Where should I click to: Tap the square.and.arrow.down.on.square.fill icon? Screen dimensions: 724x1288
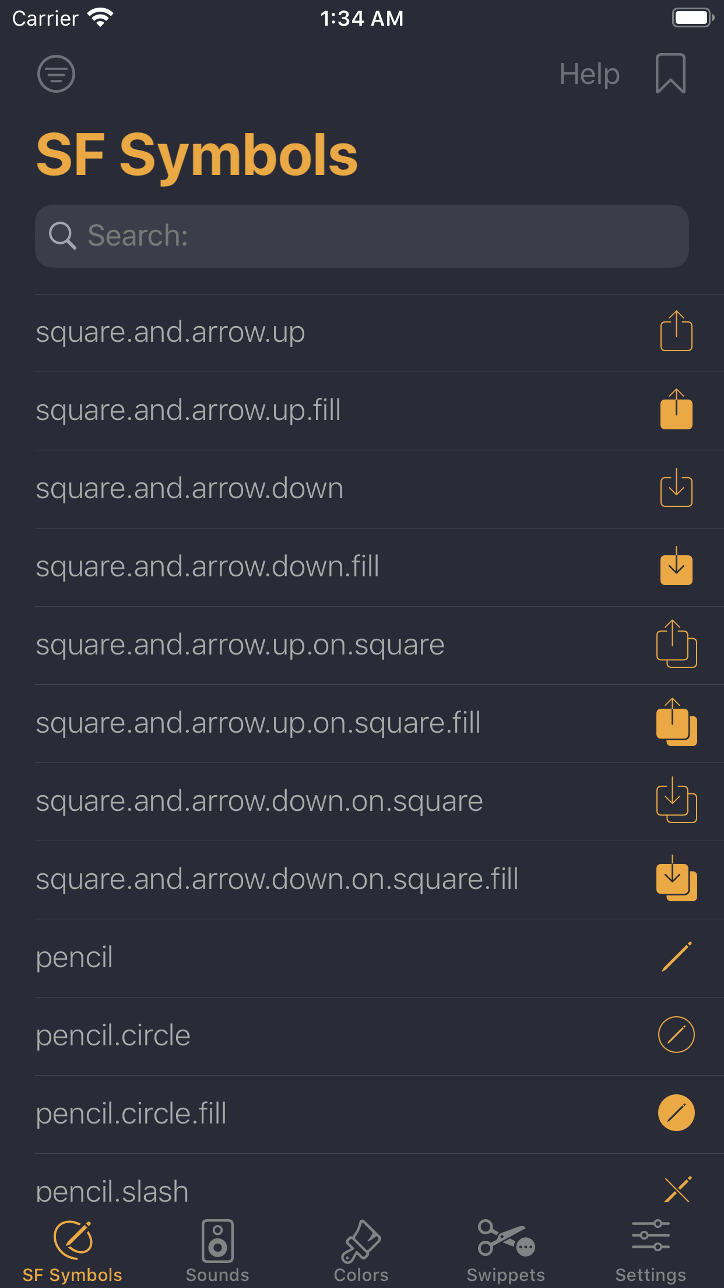[676, 879]
